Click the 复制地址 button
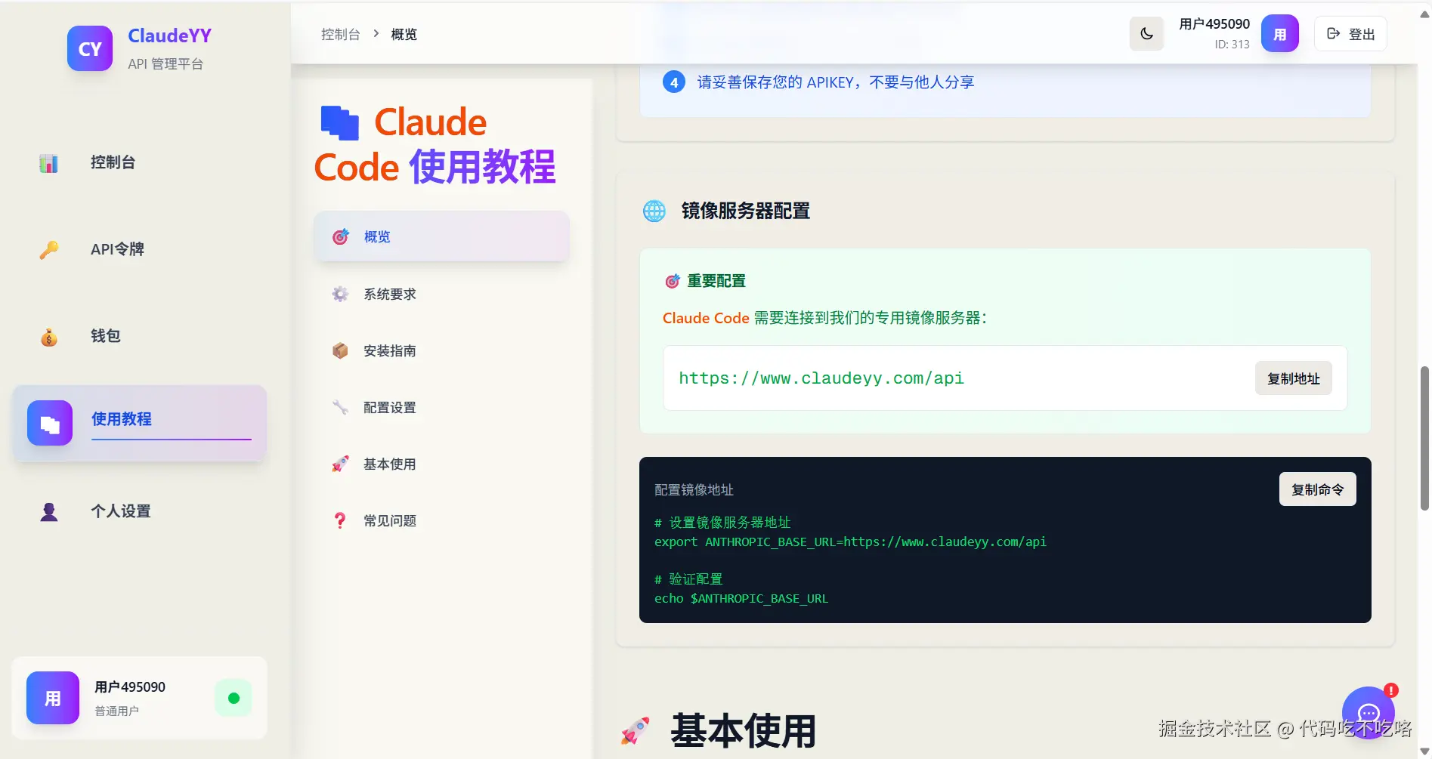The width and height of the screenshot is (1432, 759). 1294,378
